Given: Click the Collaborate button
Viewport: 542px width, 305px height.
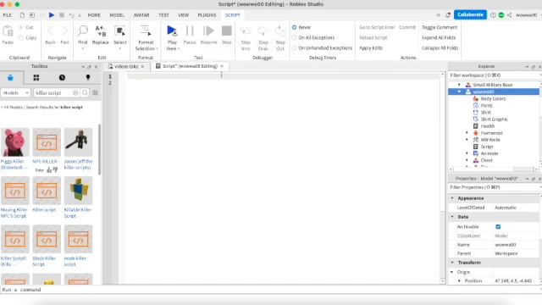Looking at the screenshot, I should 470,15.
